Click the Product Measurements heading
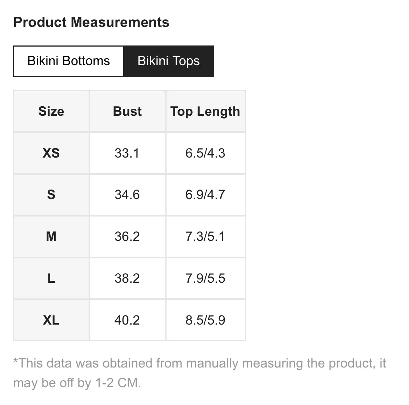Screen dimensions: 409x405 (91, 22)
